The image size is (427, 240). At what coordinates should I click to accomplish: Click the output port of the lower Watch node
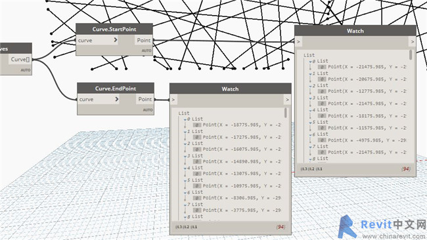[x=287, y=100]
